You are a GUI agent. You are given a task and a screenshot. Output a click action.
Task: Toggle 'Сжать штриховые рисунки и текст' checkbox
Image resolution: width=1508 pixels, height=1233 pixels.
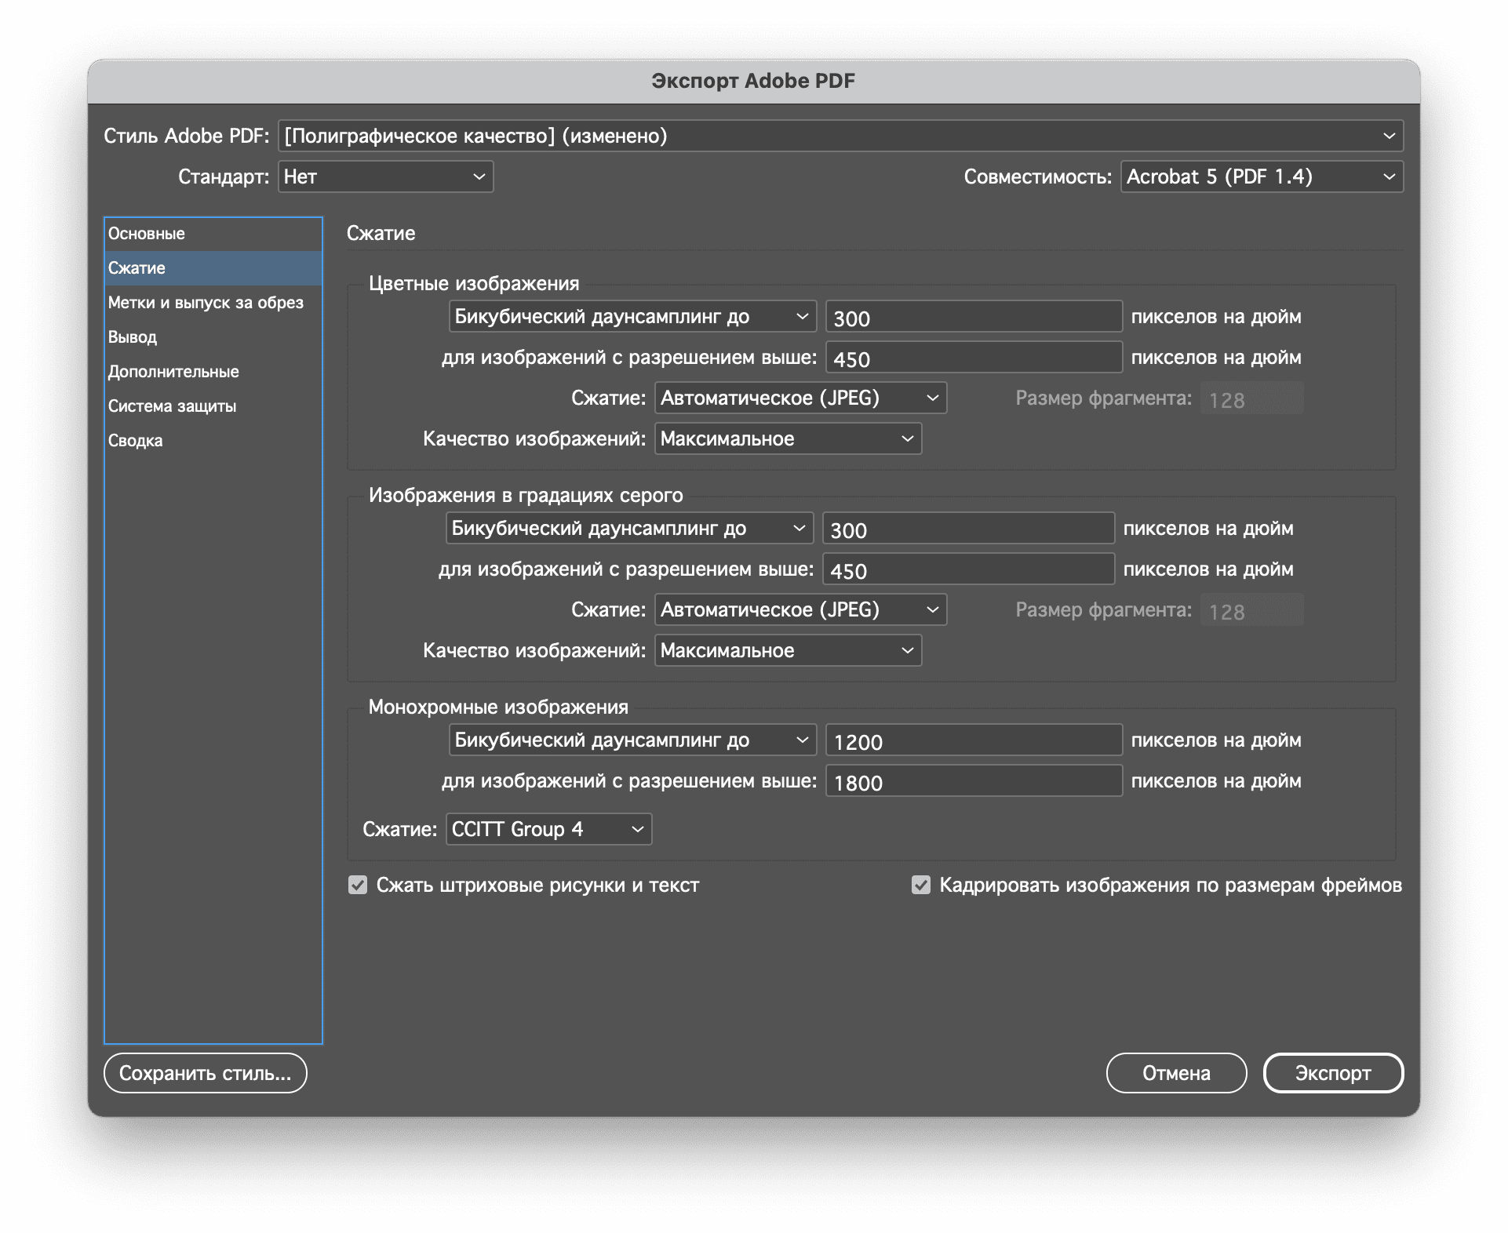coord(358,886)
